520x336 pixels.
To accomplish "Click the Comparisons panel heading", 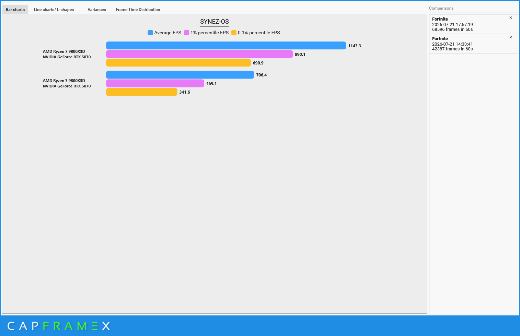I will (441, 8).
